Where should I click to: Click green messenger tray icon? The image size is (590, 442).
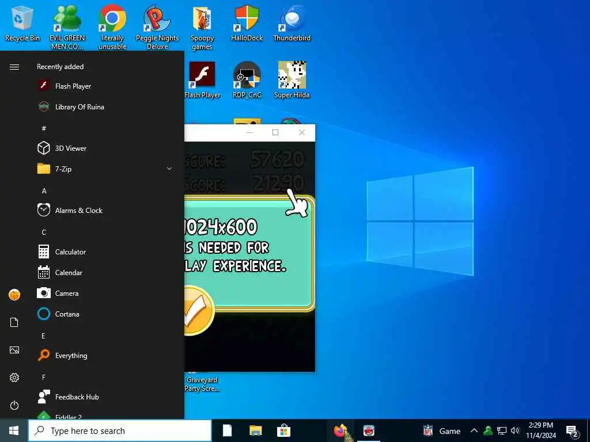point(488,430)
